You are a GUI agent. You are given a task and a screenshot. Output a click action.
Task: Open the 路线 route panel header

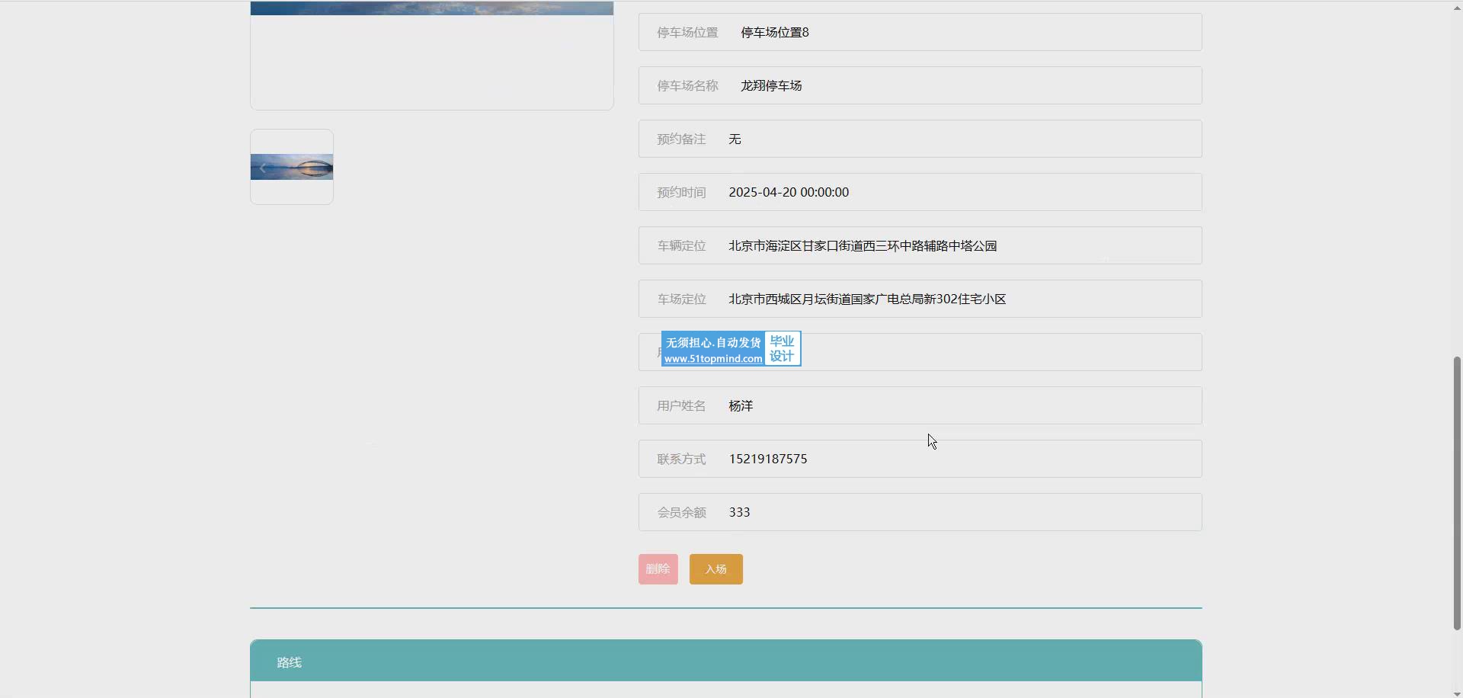(725, 661)
